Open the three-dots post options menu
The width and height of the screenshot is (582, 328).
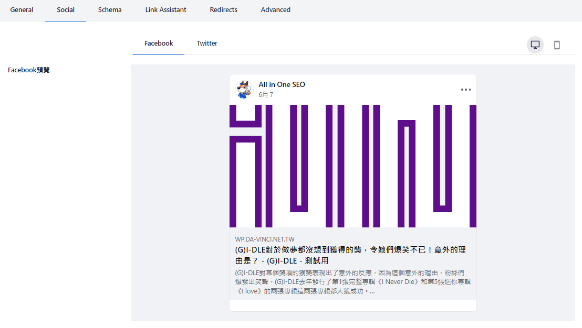click(x=465, y=90)
